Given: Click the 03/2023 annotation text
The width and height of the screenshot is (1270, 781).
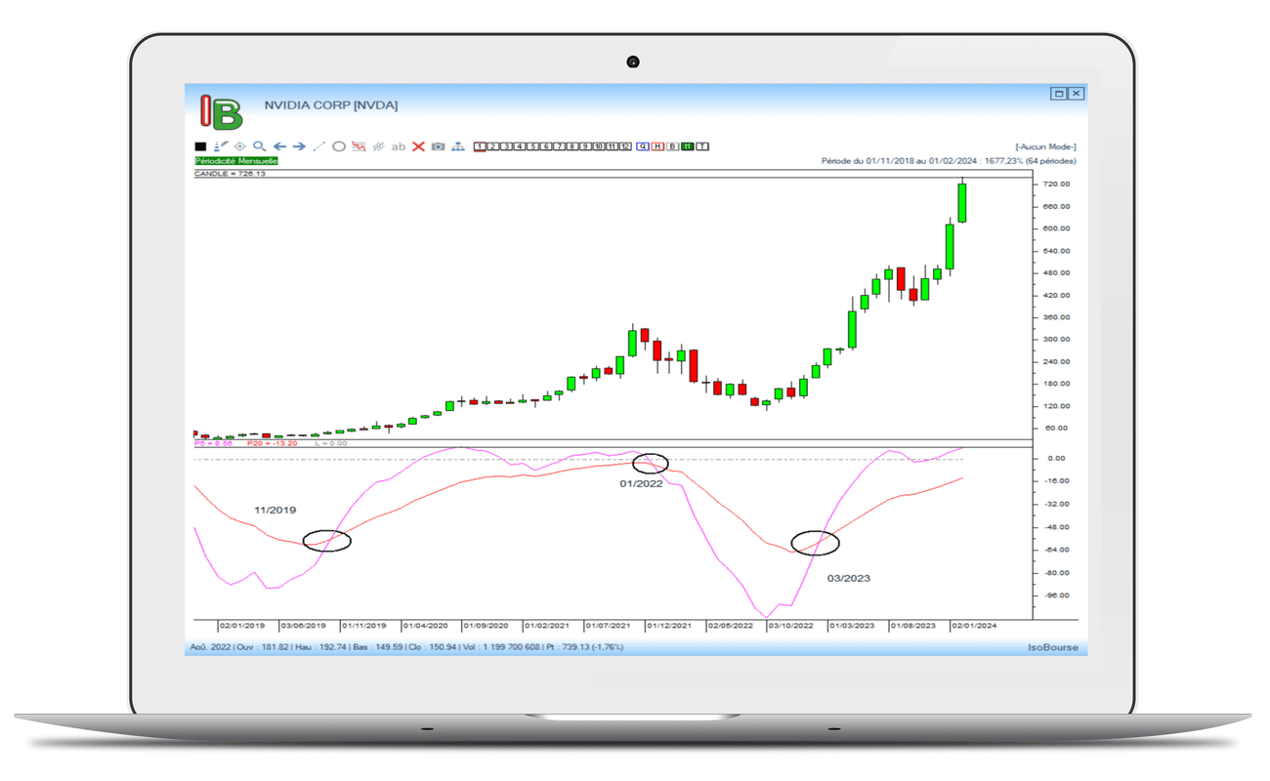Looking at the screenshot, I should click(848, 578).
